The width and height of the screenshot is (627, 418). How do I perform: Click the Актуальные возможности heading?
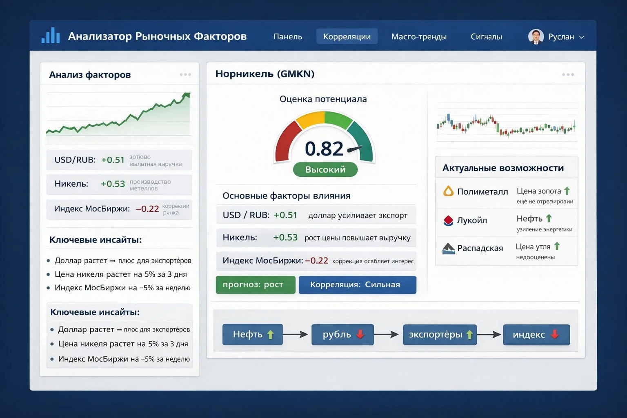coord(503,168)
